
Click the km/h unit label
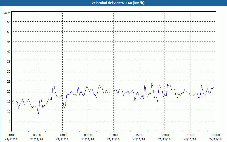click(7, 13)
